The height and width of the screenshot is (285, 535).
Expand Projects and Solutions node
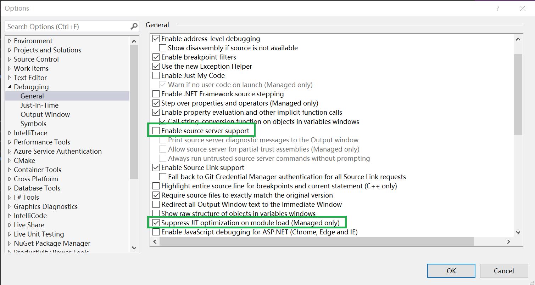10,50
